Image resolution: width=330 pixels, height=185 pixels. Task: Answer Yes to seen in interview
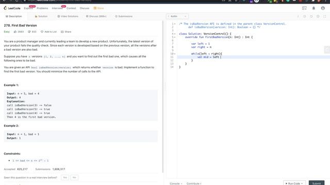tap(65, 178)
